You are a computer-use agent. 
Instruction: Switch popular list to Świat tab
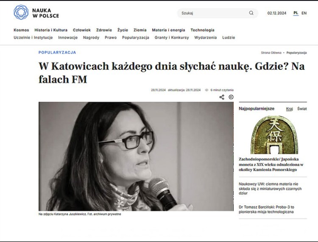tap(302, 109)
